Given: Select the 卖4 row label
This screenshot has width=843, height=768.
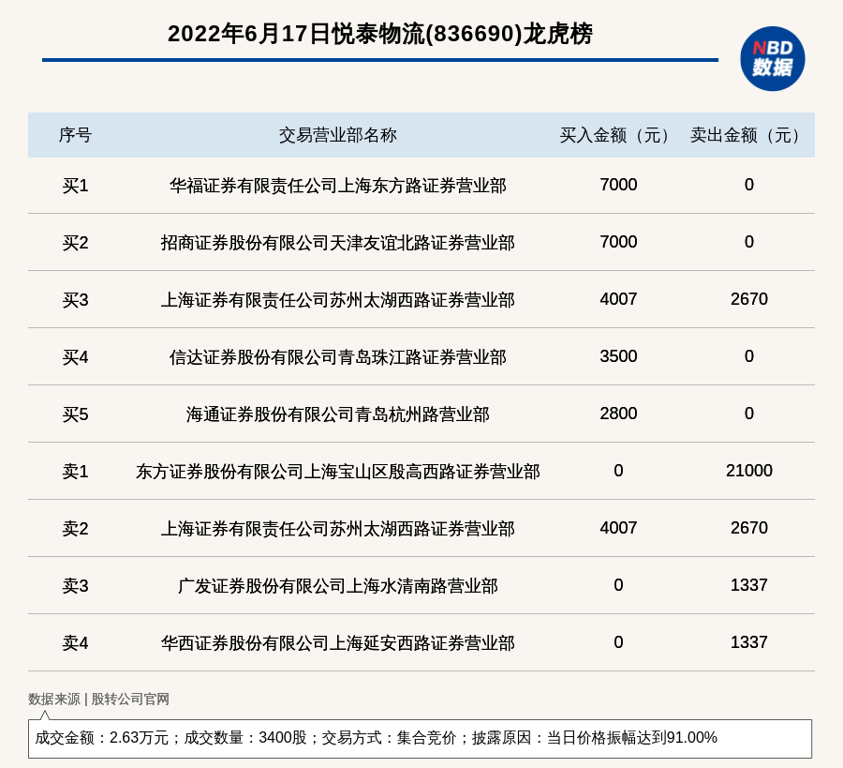Looking at the screenshot, I should [x=75, y=643].
